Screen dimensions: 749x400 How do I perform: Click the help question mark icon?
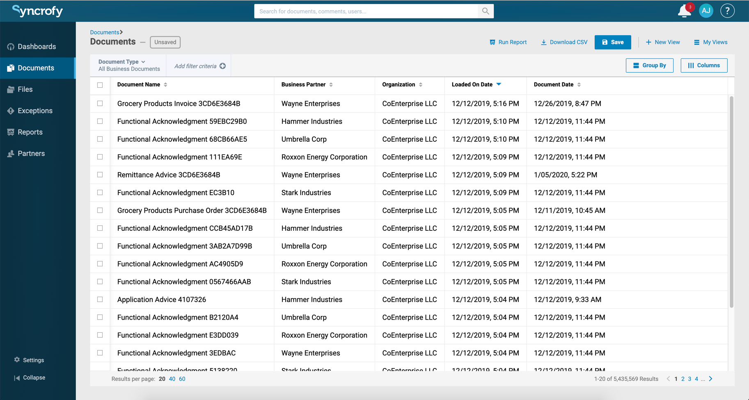pyautogui.click(x=727, y=11)
